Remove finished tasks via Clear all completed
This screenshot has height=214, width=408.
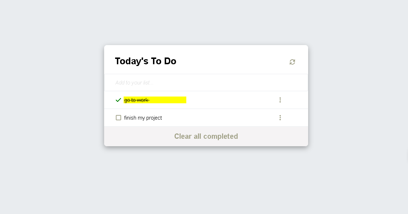point(206,136)
